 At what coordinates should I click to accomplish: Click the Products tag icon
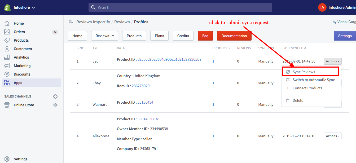(7, 40)
